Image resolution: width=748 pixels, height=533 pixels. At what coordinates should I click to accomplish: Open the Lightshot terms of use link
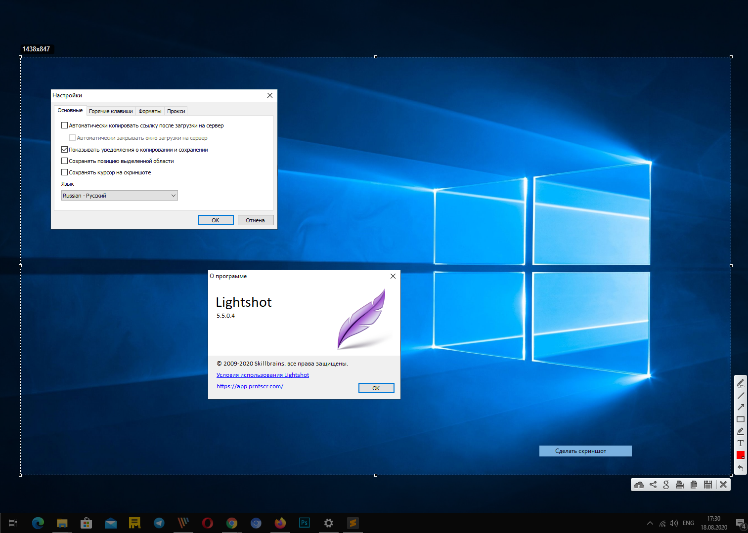point(263,375)
